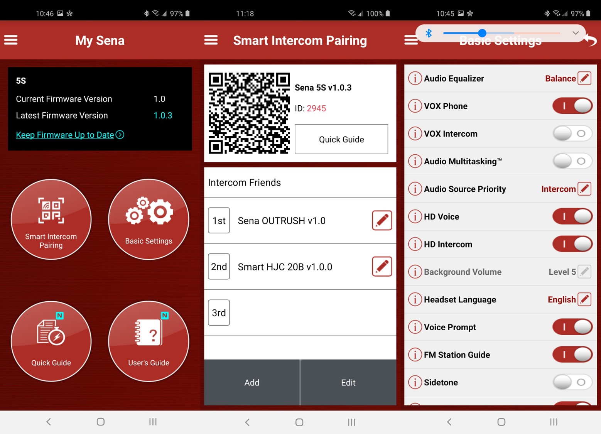Disable the VOX Phone toggle
Screen dimensions: 601x434
[572, 106]
